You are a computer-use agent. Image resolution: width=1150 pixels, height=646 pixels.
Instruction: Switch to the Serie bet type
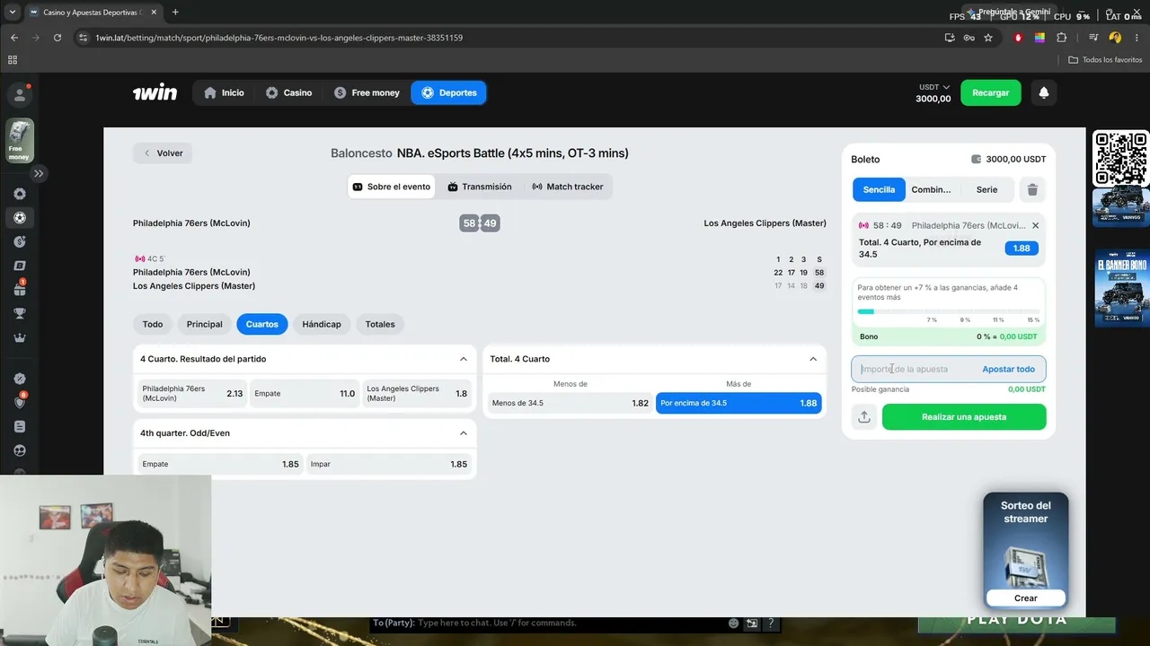[x=986, y=189]
